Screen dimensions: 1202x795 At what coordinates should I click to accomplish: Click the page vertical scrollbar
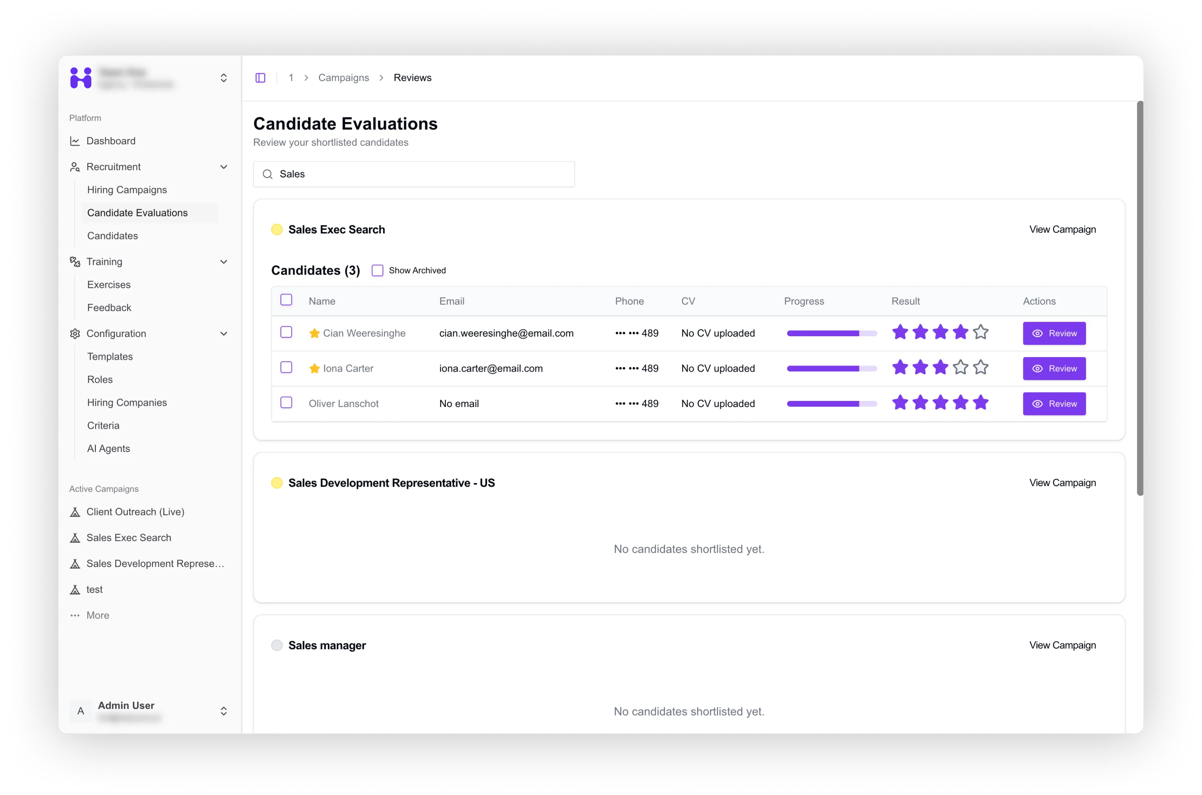1140,298
